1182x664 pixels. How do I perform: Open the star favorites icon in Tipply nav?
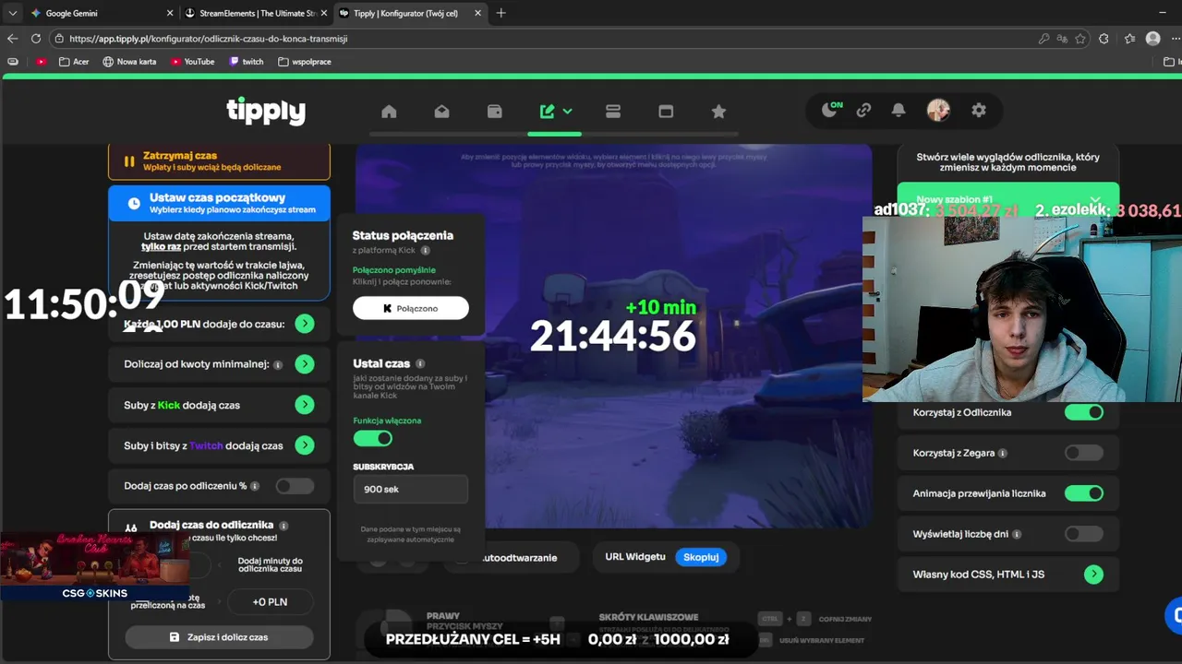pos(718,112)
